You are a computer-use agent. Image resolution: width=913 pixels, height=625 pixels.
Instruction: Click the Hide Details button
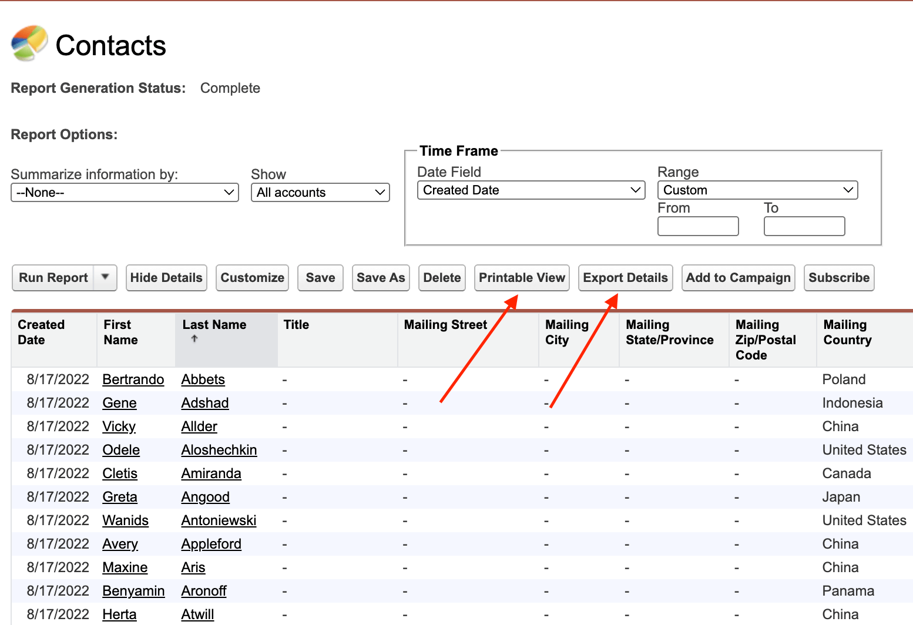point(166,278)
